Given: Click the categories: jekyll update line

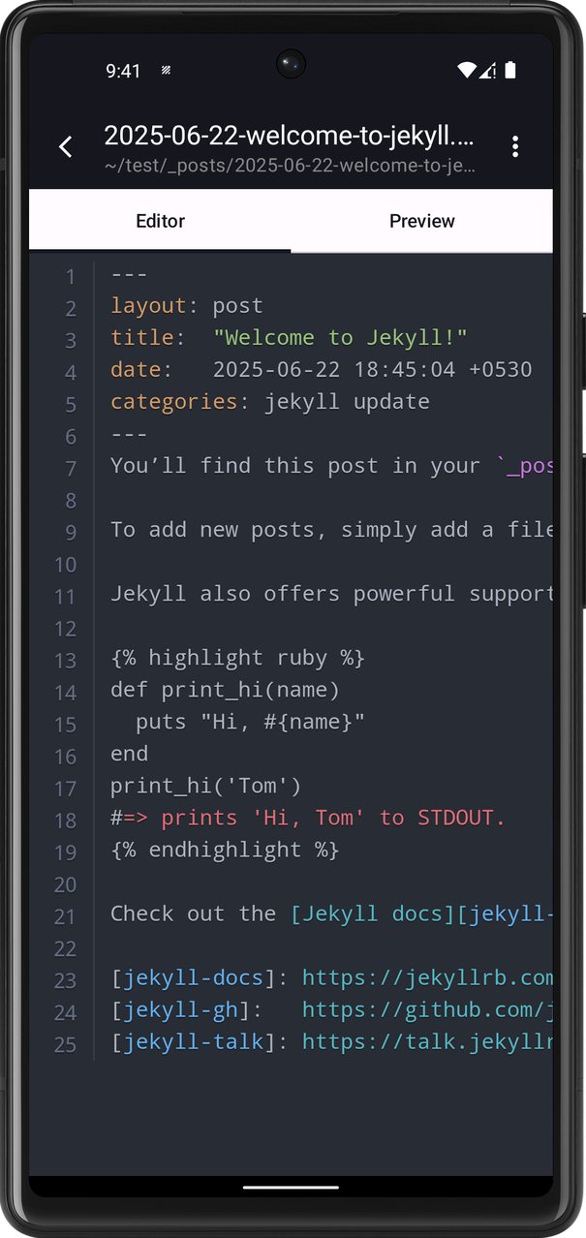Looking at the screenshot, I should [x=269, y=402].
